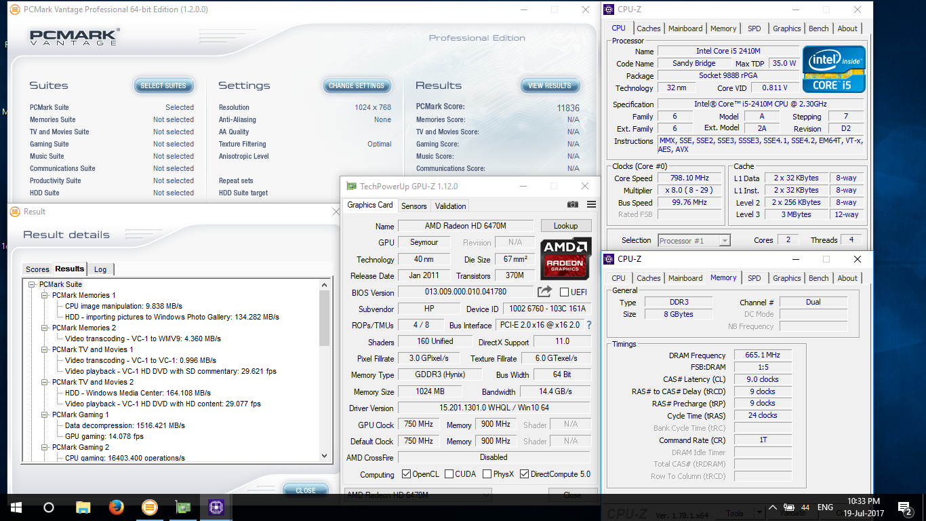Show hidden system tray icons
The height and width of the screenshot is (521, 926).
pos(772,507)
